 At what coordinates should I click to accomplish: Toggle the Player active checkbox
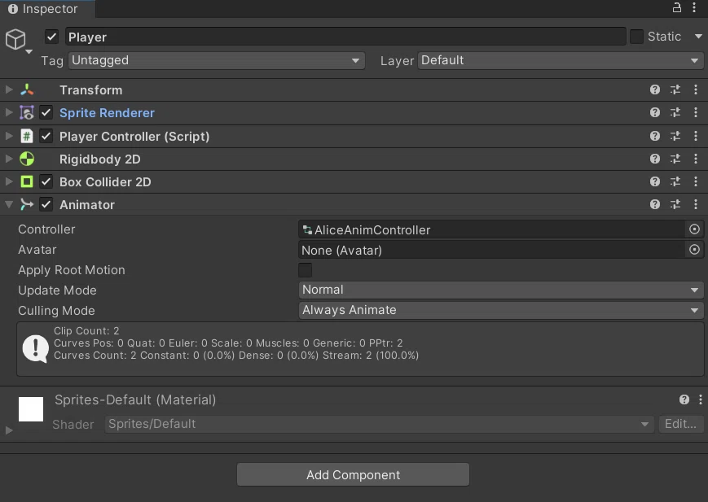pyautogui.click(x=52, y=37)
